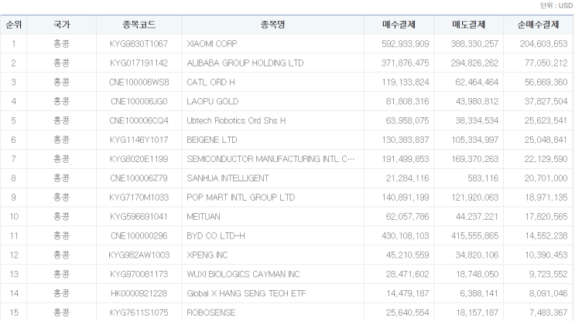Image resolution: width=575 pixels, height=321 pixels.
Task: Click Meituan net buy 17,820,565
Action: (x=546, y=217)
